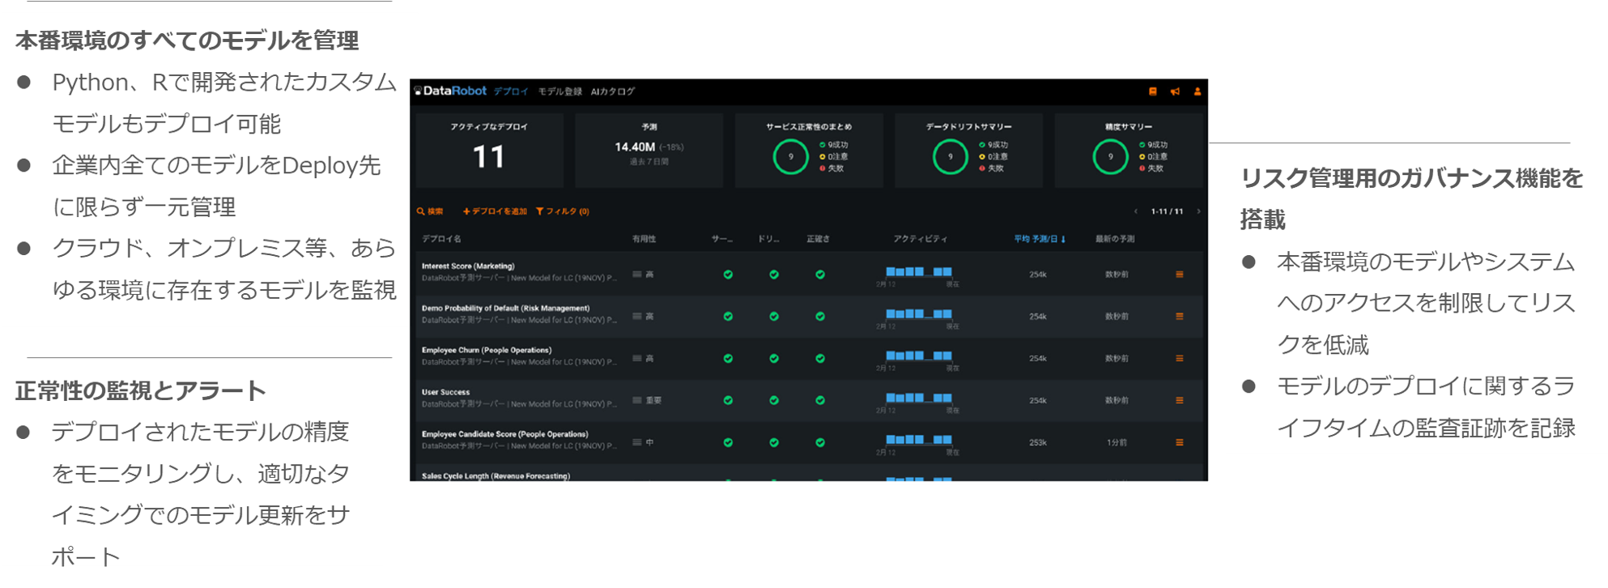Screen dimensions: 1608x588
Task: Open actions menu for Demo Probability of Default
Action: [x=1180, y=317]
